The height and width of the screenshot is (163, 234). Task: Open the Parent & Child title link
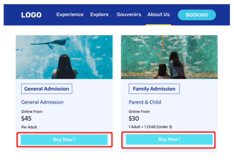[x=145, y=102]
